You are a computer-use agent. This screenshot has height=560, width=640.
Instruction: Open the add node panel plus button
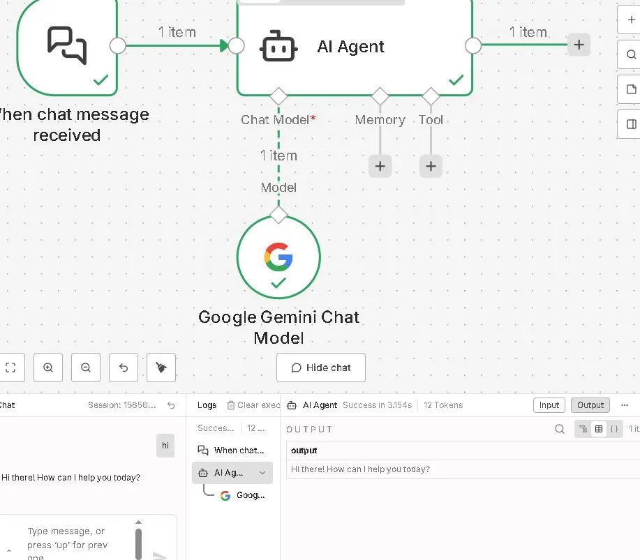pyautogui.click(x=631, y=19)
